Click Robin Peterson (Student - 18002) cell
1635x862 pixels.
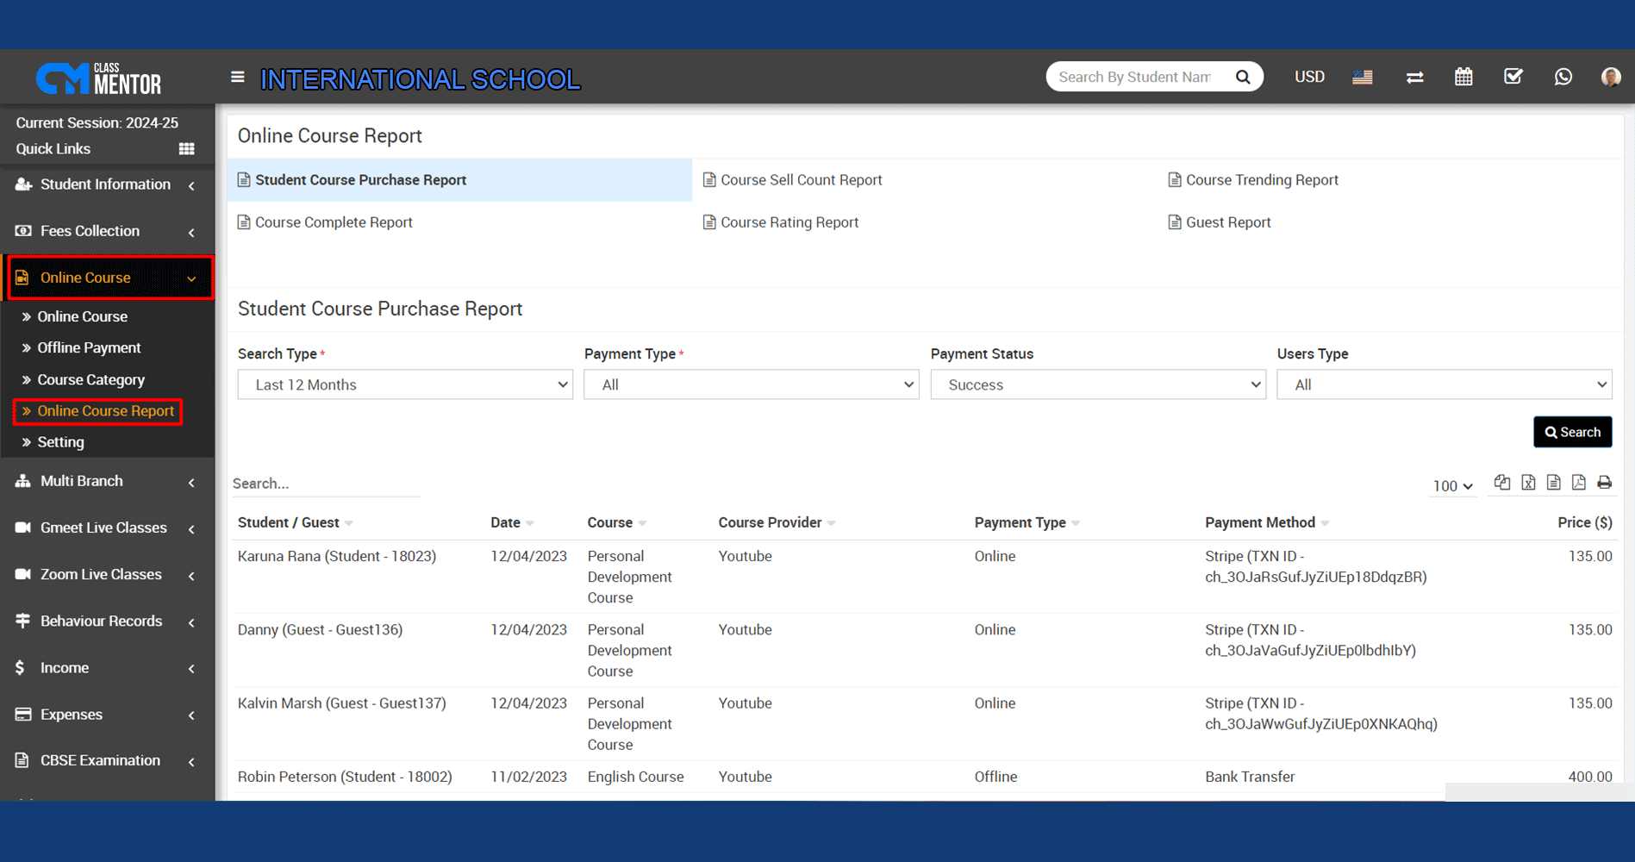(x=345, y=777)
